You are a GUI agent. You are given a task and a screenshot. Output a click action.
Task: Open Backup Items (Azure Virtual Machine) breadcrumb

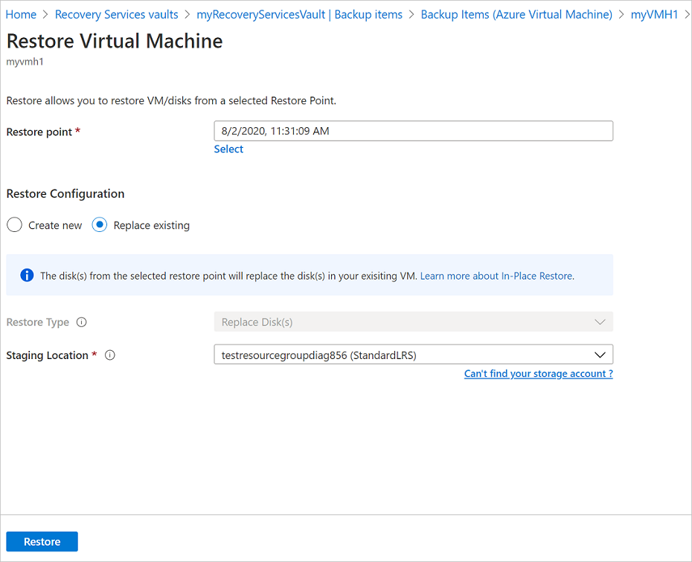(x=516, y=13)
